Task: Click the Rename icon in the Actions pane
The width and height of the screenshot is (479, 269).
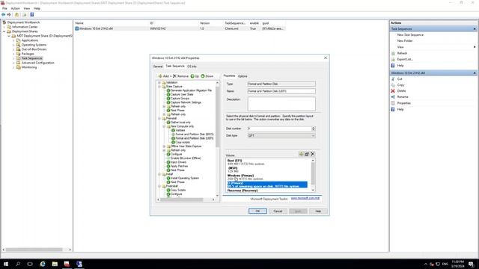Action: click(x=393, y=97)
